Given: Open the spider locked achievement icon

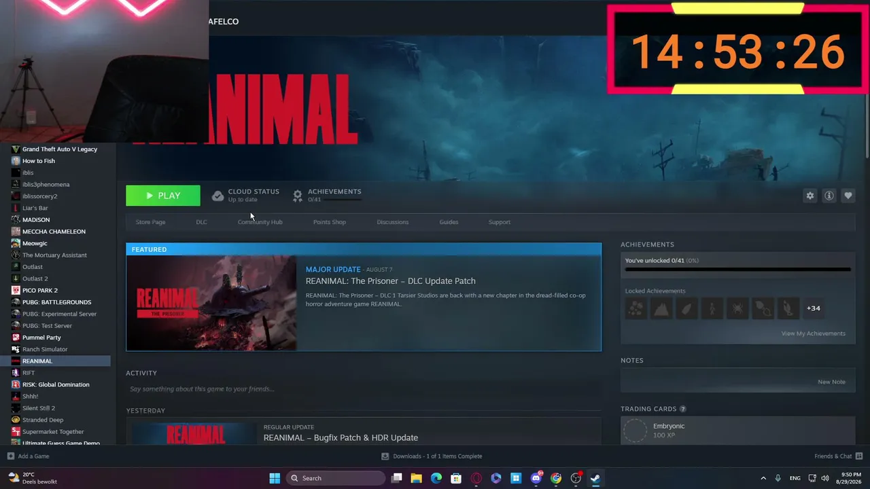Looking at the screenshot, I should pyautogui.click(x=737, y=308).
